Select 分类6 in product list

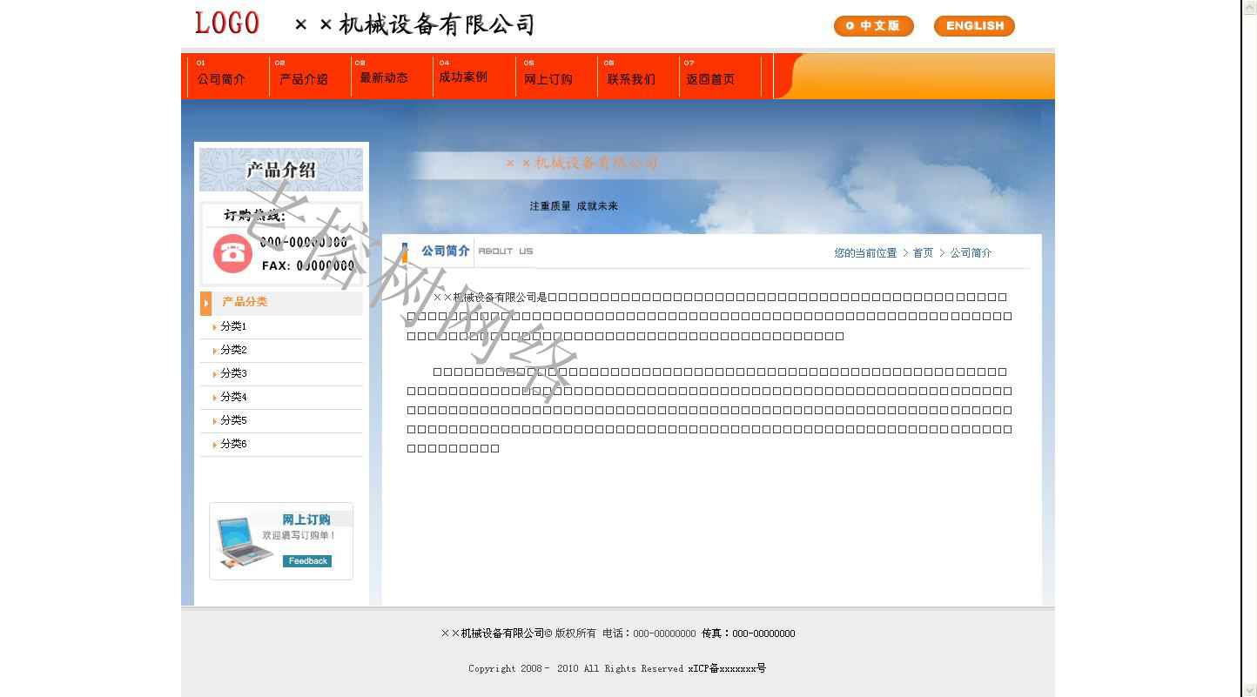[233, 444]
